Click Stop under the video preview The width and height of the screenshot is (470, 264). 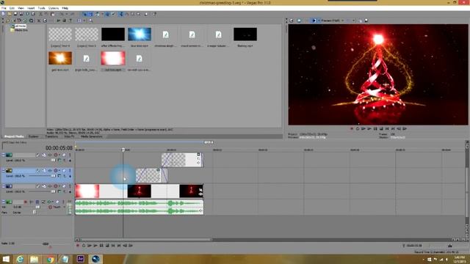(x=381, y=129)
